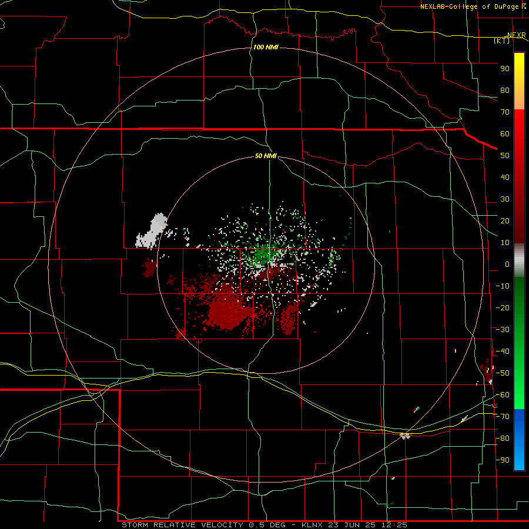Click the [KT] units label
This screenshot has width=529, height=529.
tap(502, 41)
